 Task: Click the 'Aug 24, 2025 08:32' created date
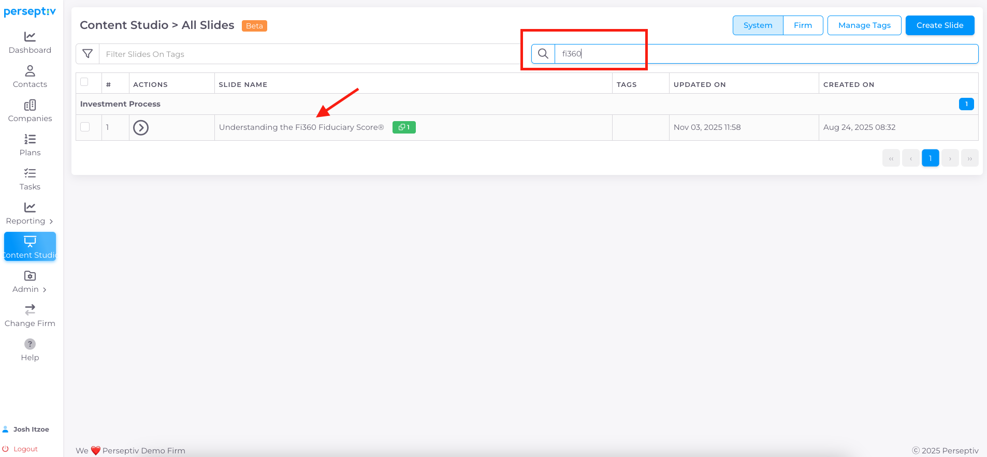click(859, 127)
